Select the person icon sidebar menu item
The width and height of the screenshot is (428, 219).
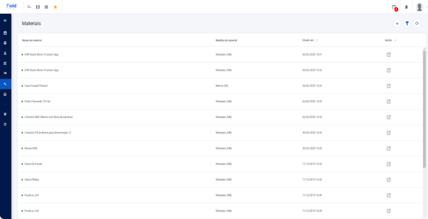5,53
